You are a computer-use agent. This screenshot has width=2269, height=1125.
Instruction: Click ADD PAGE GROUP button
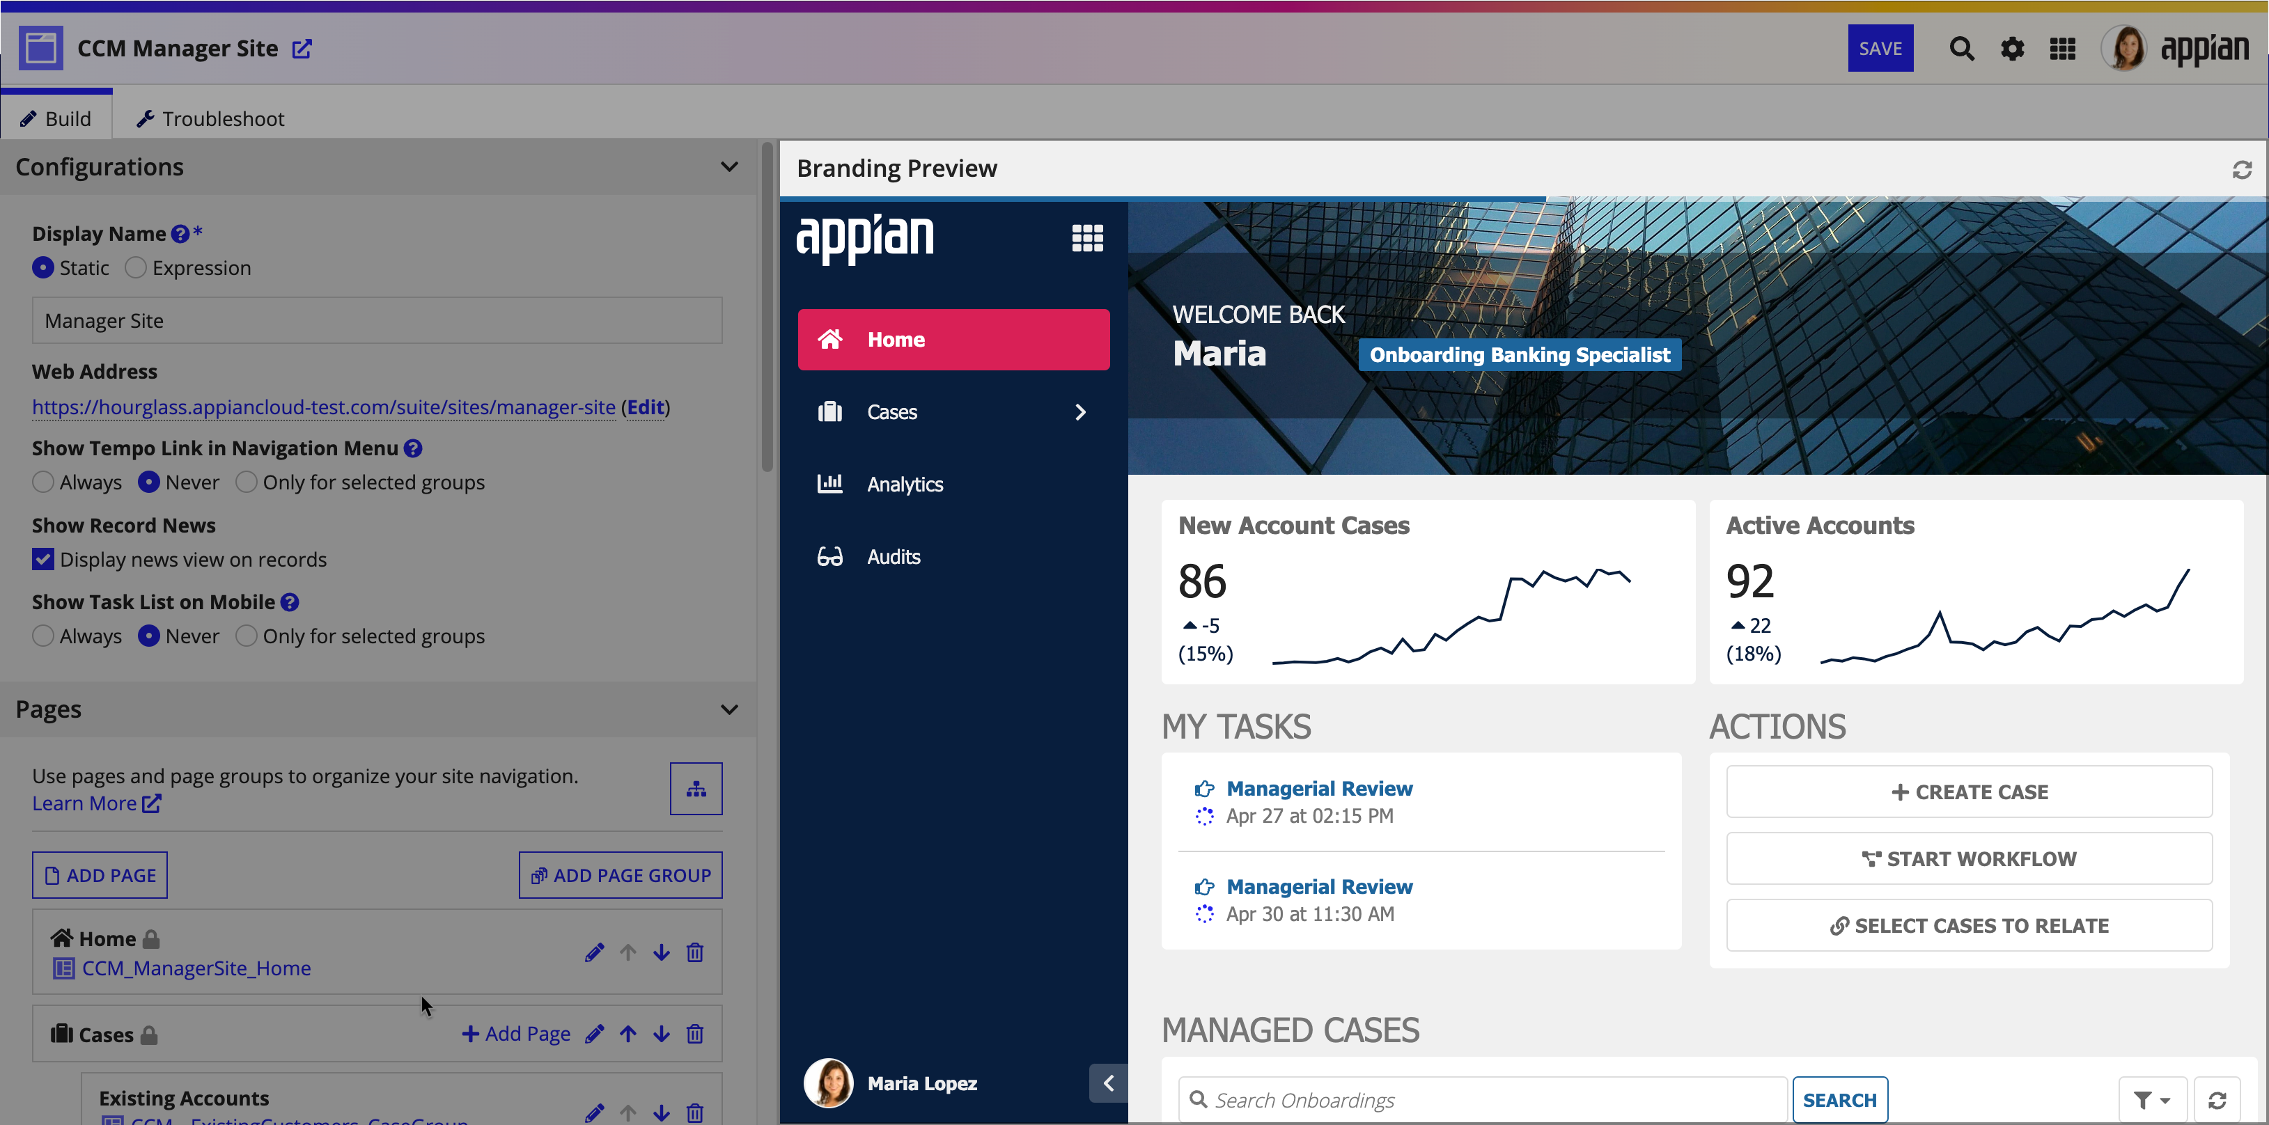pyautogui.click(x=620, y=875)
